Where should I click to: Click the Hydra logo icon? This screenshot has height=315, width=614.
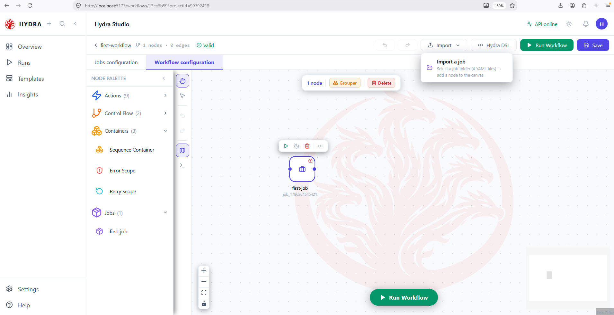(x=10, y=24)
